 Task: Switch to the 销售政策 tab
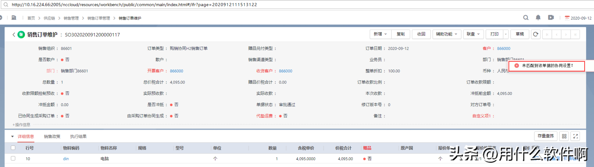coord(52,136)
